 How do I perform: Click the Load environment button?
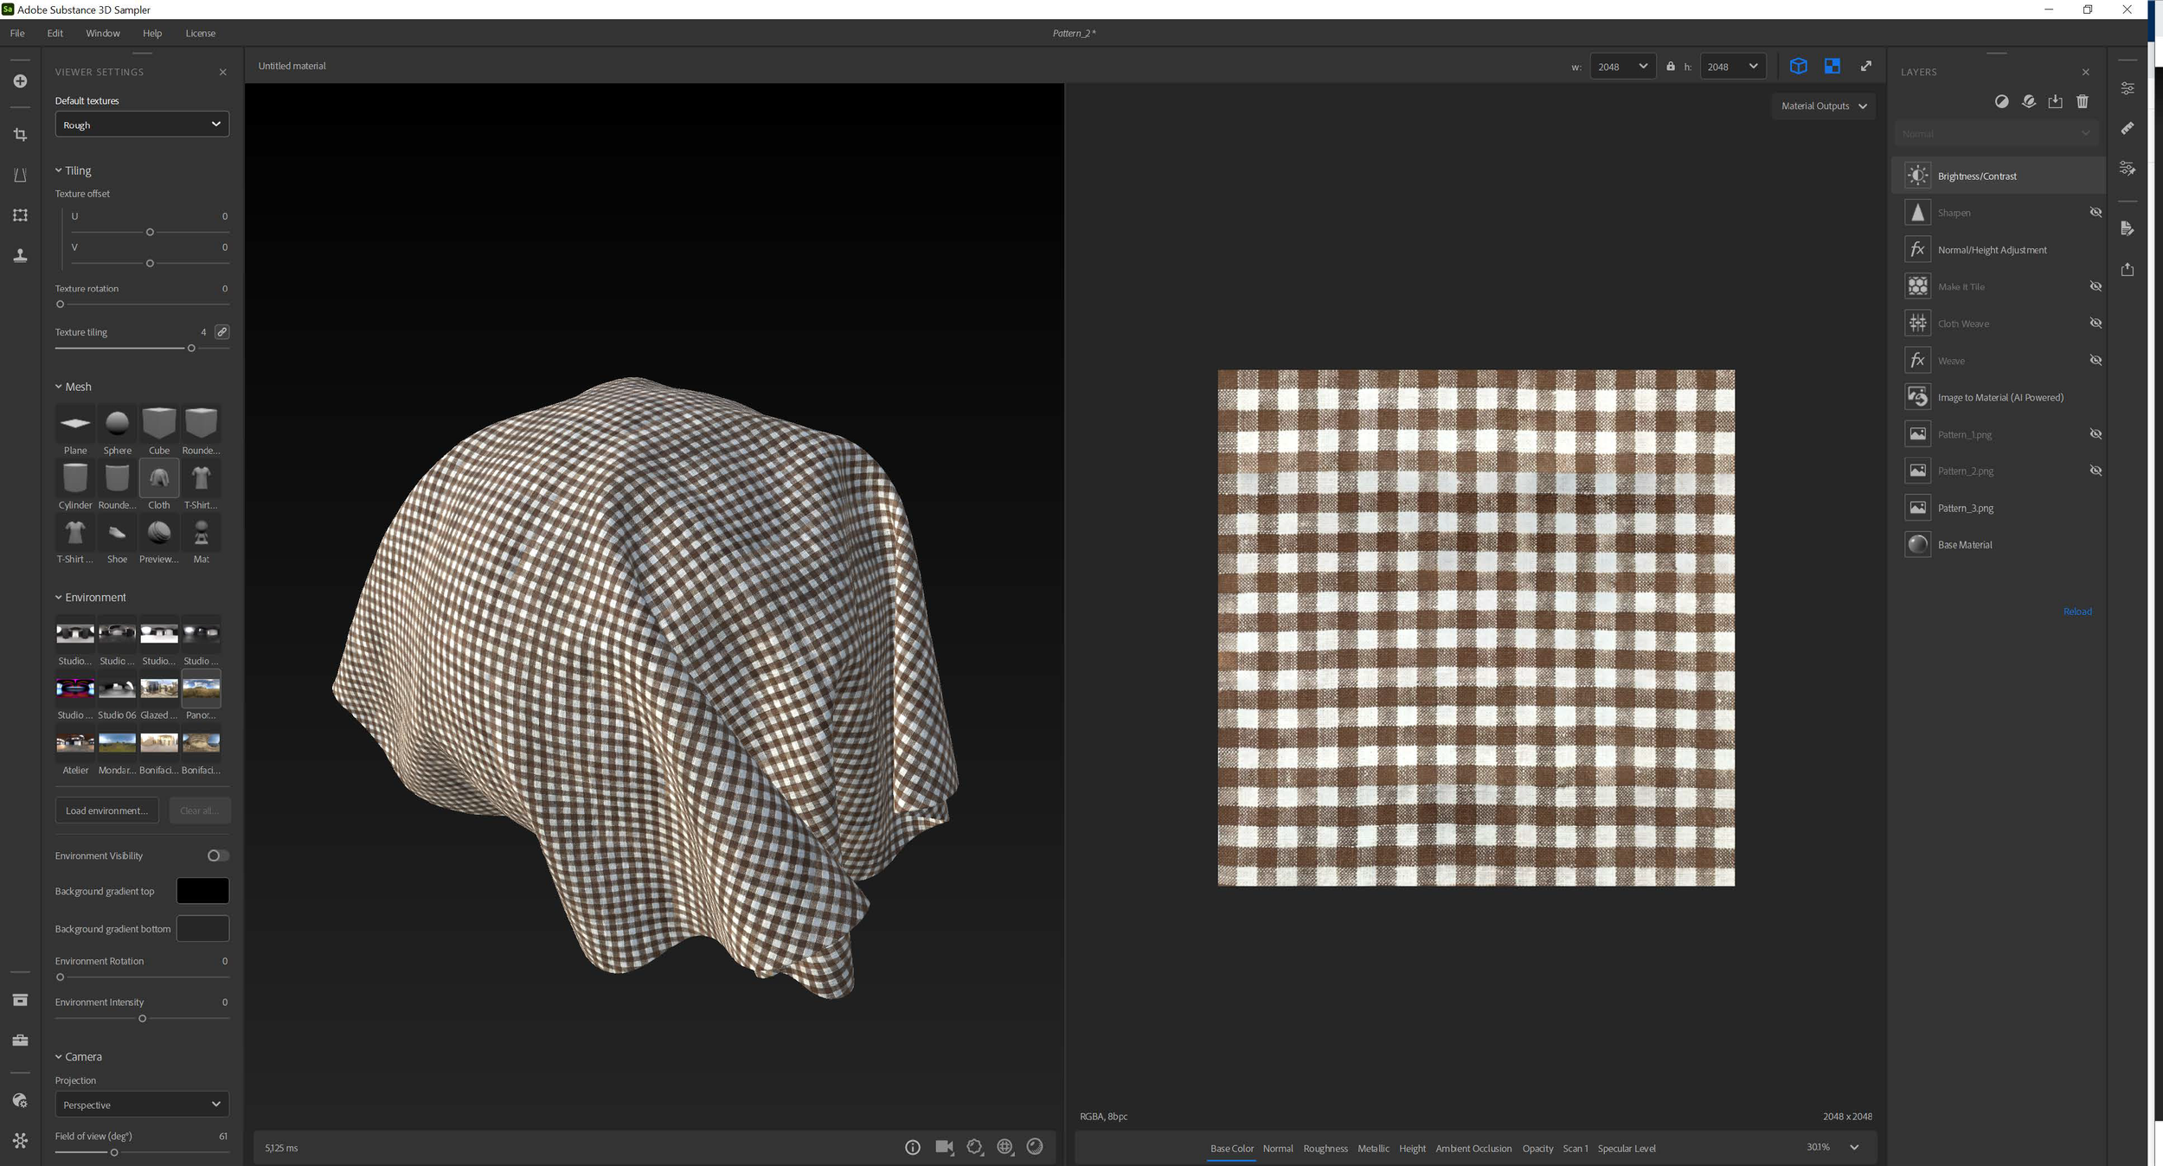point(106,810)
